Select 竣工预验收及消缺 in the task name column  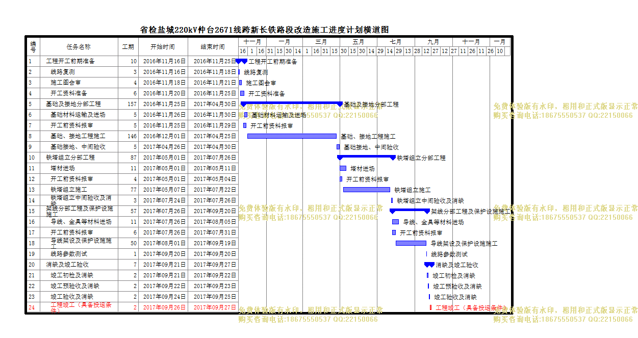tap(75, 286)
